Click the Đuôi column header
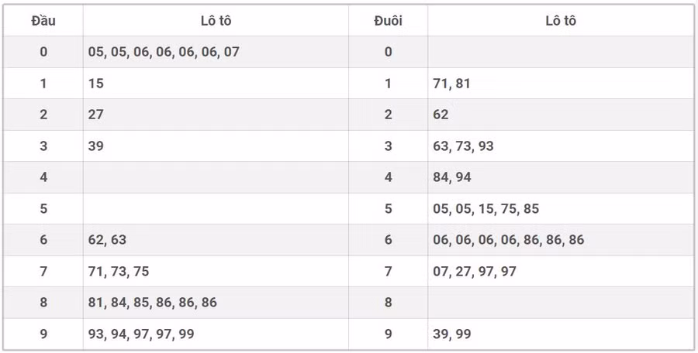The image size is (698, 353). click(388, 21)
